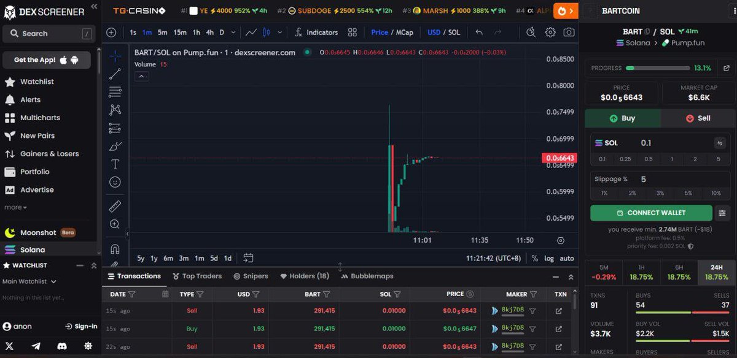Open the D timeframe dropdown chevron
737x358 pixels.
(x=233, y=32)
